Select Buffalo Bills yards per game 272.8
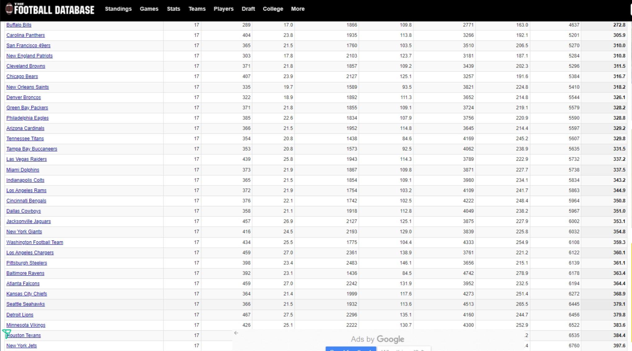This screenshot has width=632, height=351. pos(619,25)
